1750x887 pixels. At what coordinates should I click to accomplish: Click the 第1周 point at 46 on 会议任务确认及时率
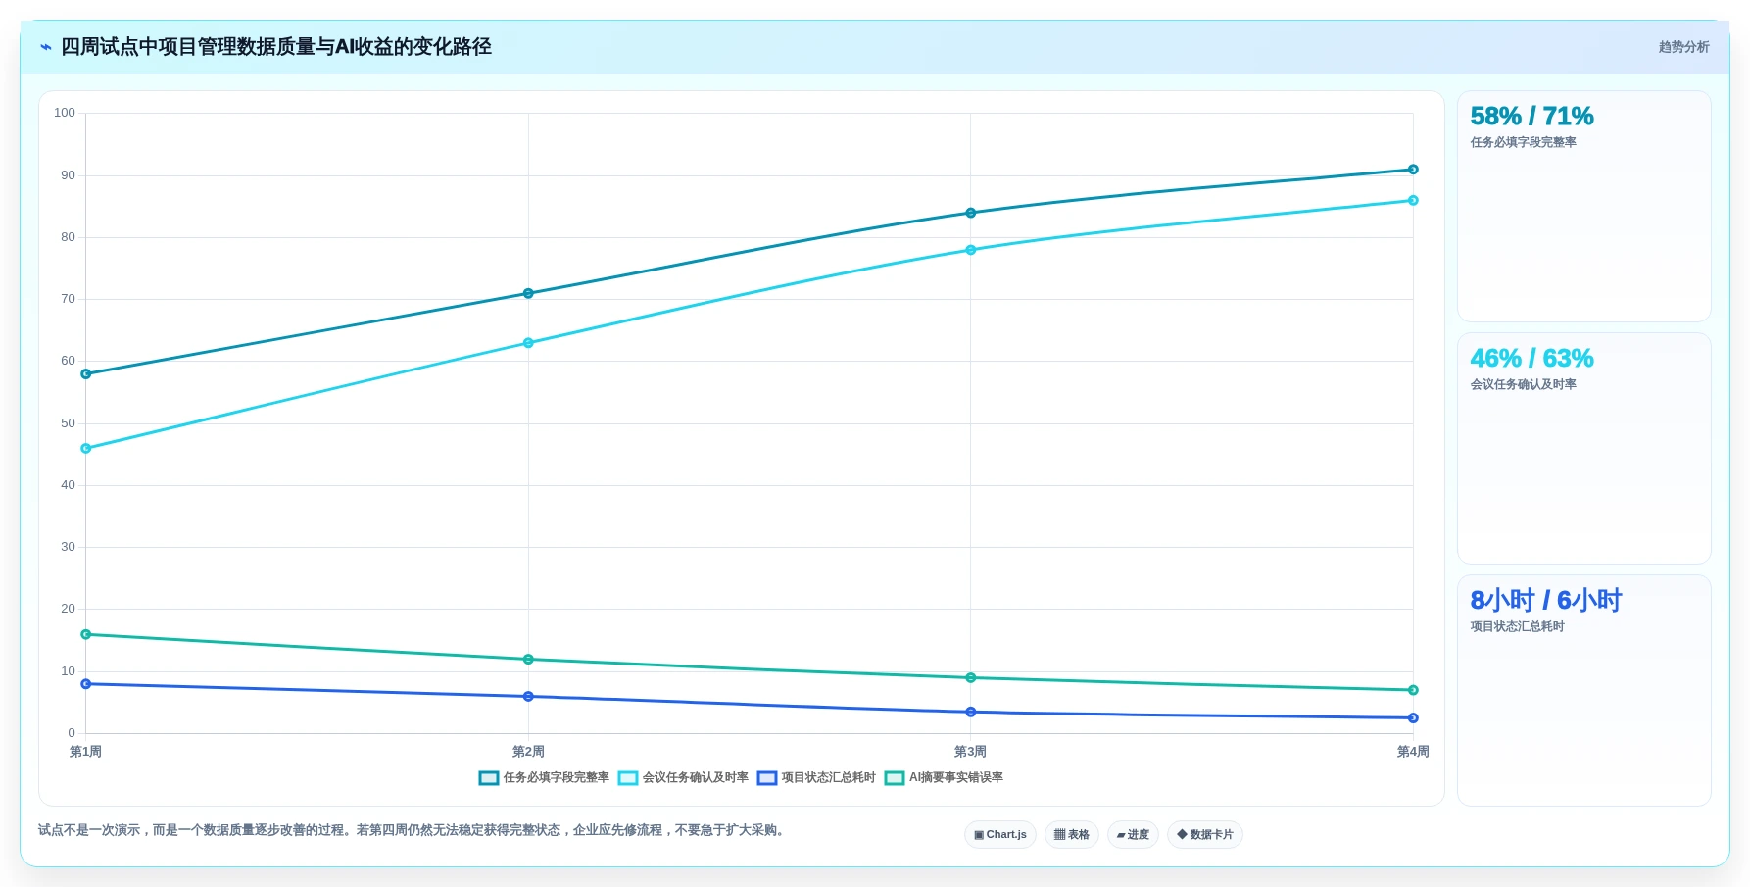(86, 449)
